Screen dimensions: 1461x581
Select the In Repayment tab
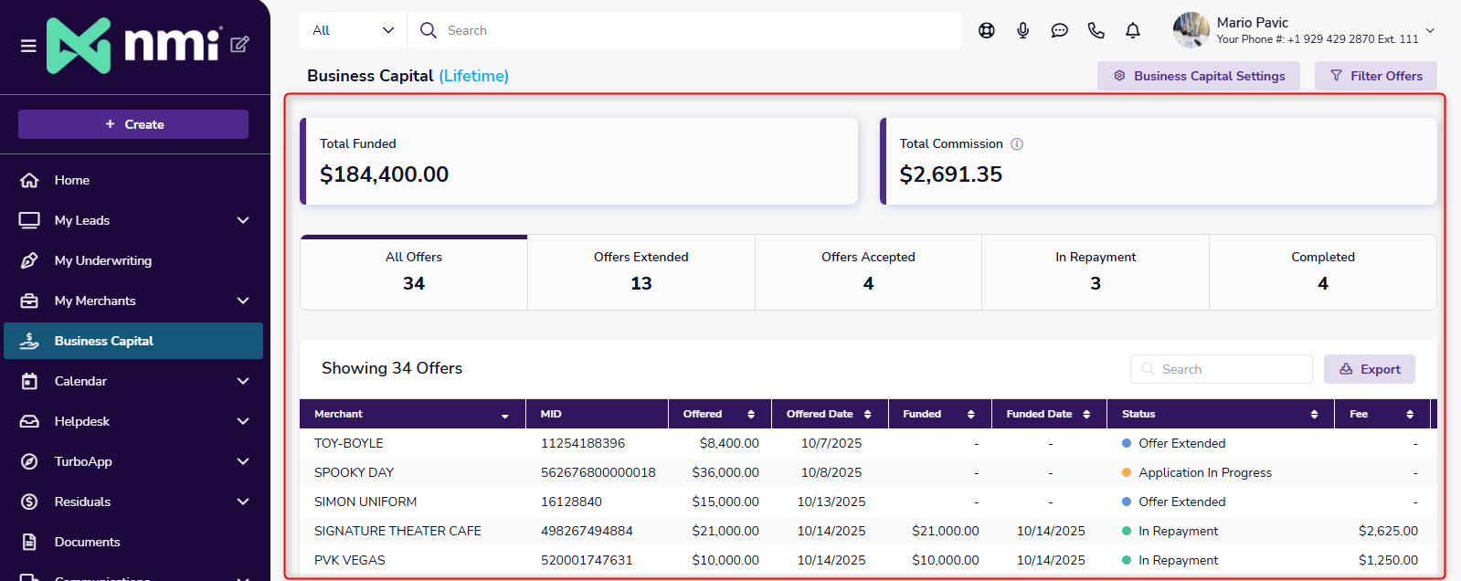click(x=1095, y=271)
